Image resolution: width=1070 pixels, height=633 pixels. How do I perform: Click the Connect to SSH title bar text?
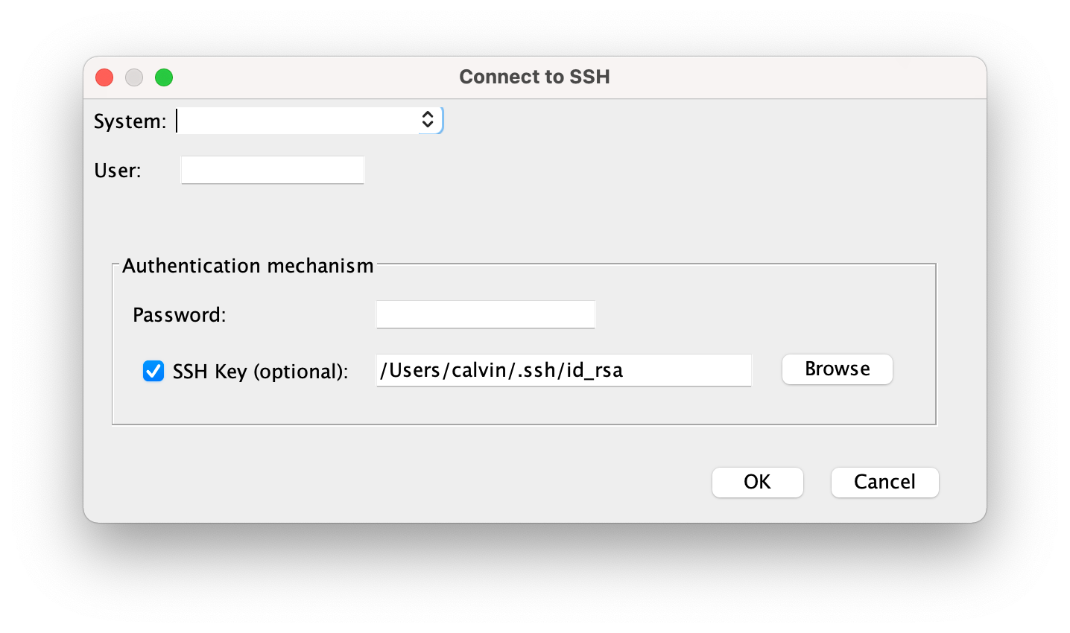click(x=534, y=77)
